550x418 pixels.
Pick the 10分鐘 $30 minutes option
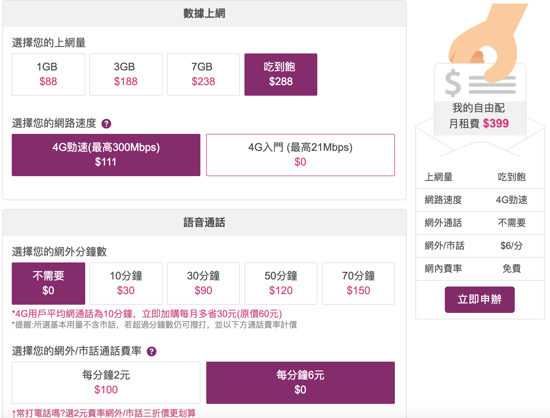point(126,284)
